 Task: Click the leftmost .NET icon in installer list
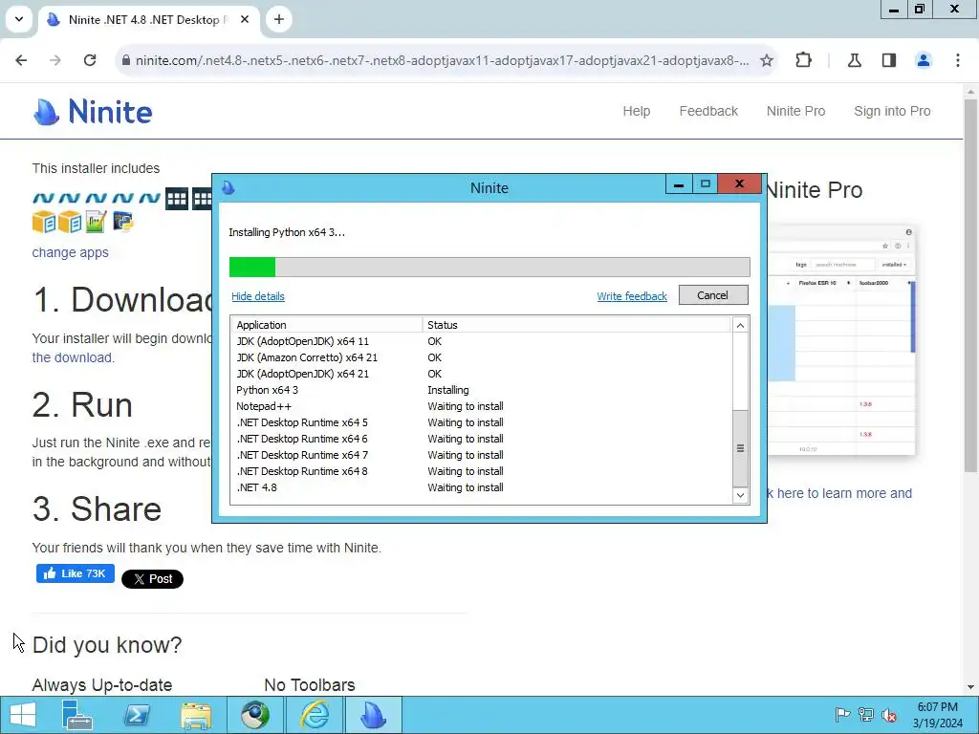[43, 199]
